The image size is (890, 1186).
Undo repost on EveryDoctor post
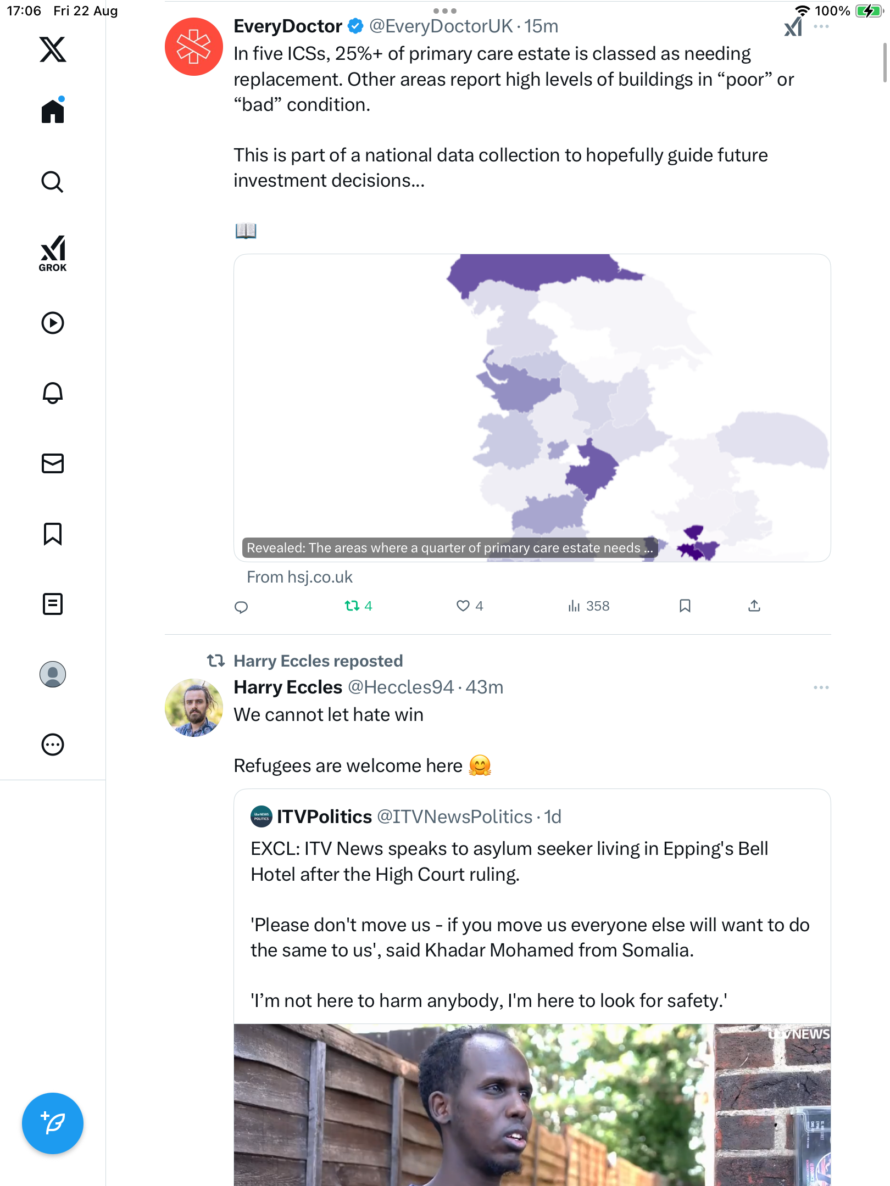(x=352, y=606)
